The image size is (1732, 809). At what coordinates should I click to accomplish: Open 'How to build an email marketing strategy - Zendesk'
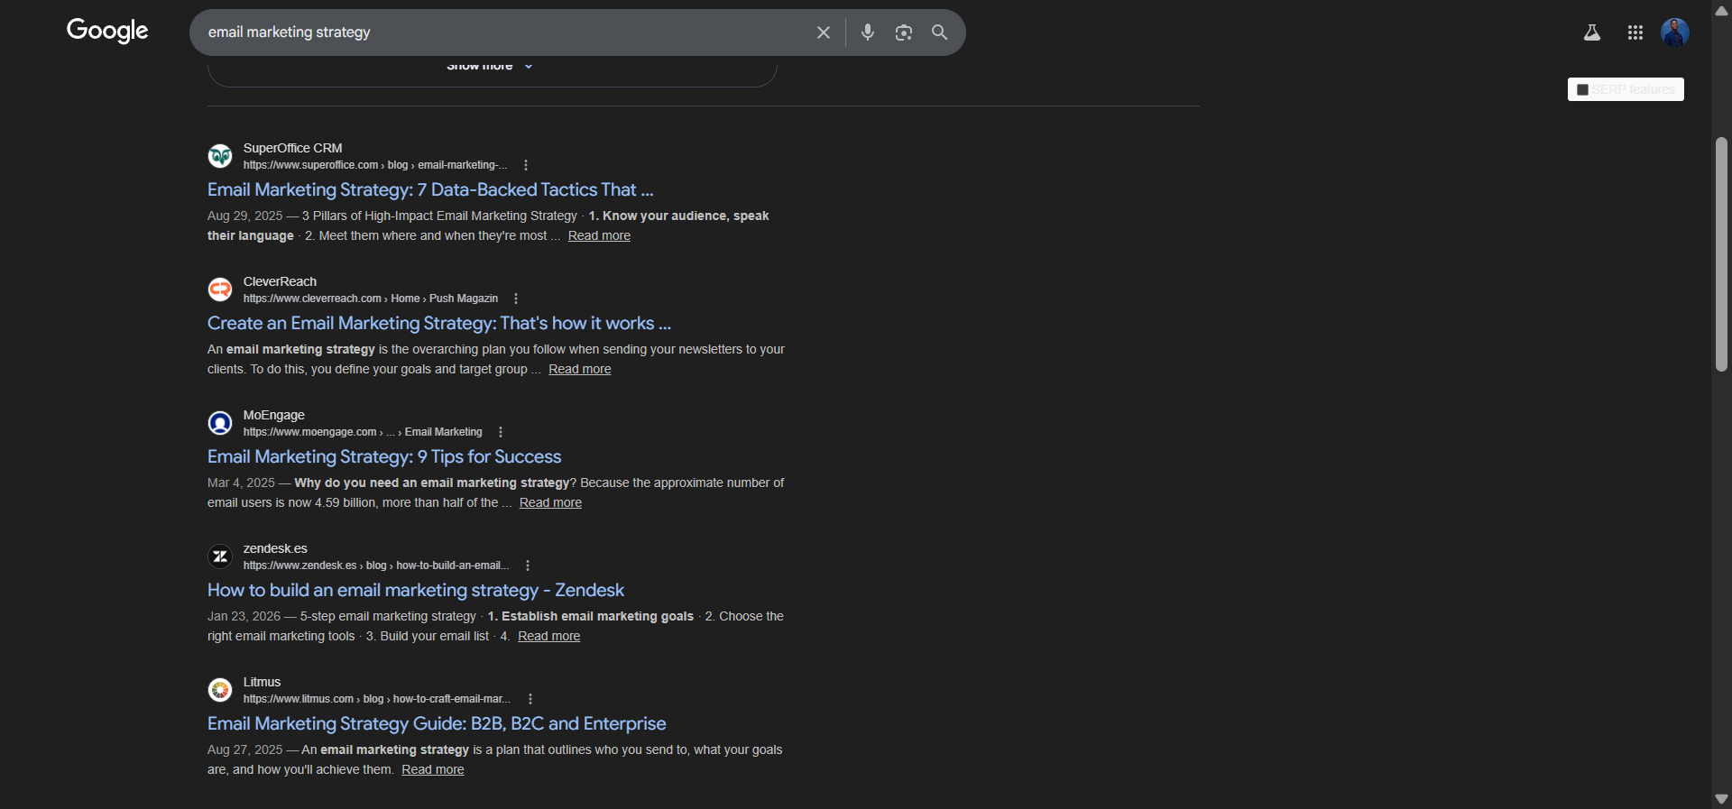pyautogui.click(x=416, y=590)
